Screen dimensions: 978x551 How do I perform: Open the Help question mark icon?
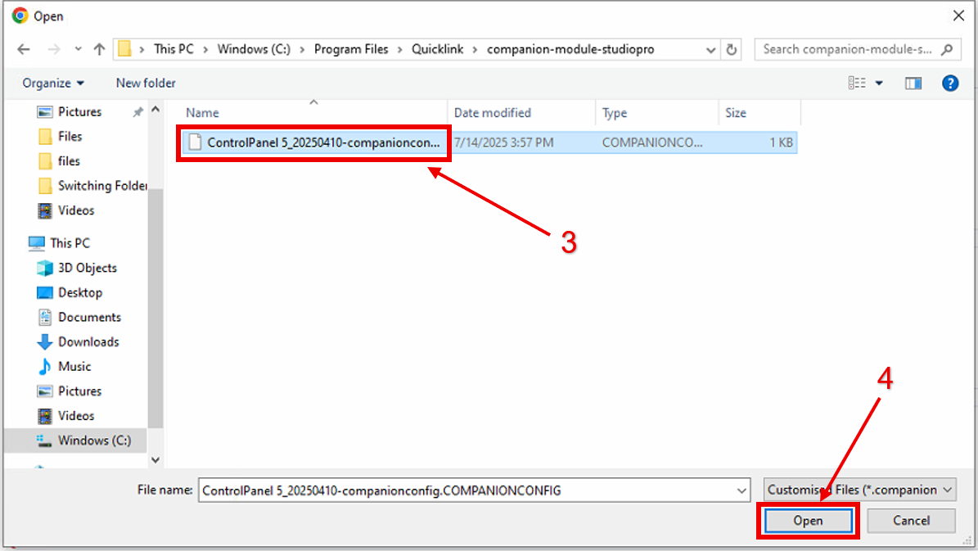949,83
